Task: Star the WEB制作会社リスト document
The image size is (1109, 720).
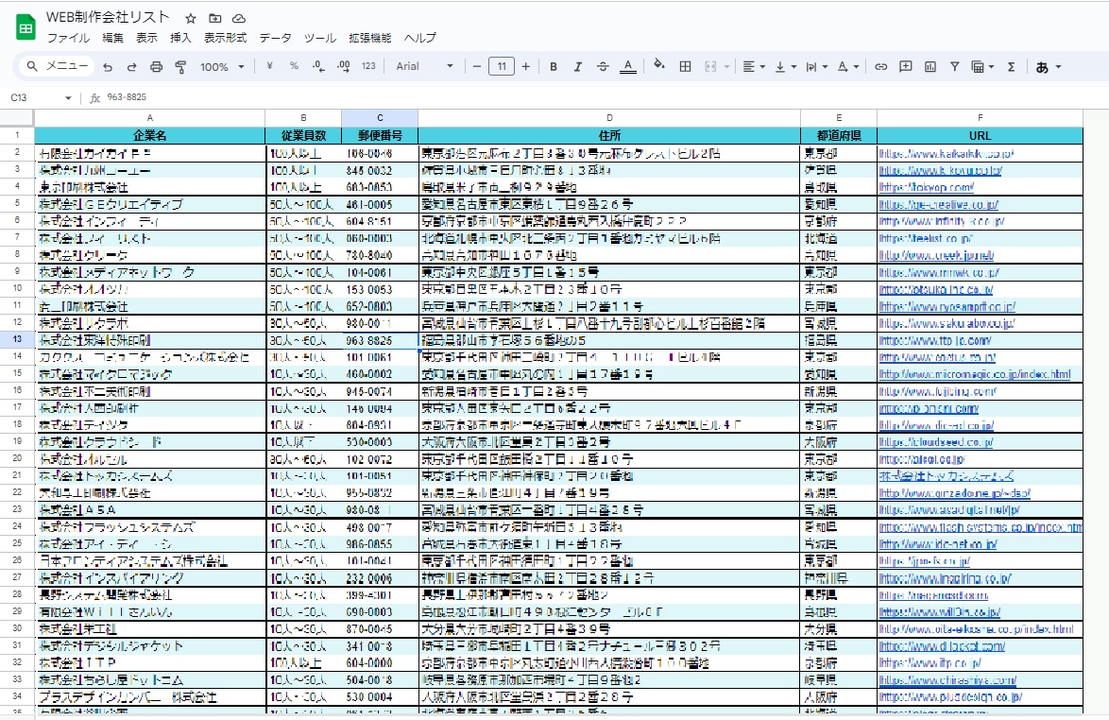Action: [190, 18]
